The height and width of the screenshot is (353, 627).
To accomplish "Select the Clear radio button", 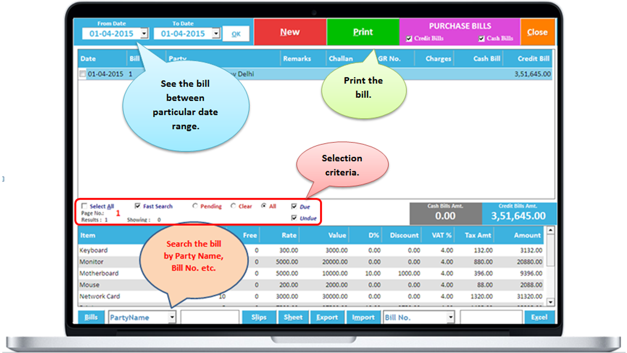I will coord(233,206).
